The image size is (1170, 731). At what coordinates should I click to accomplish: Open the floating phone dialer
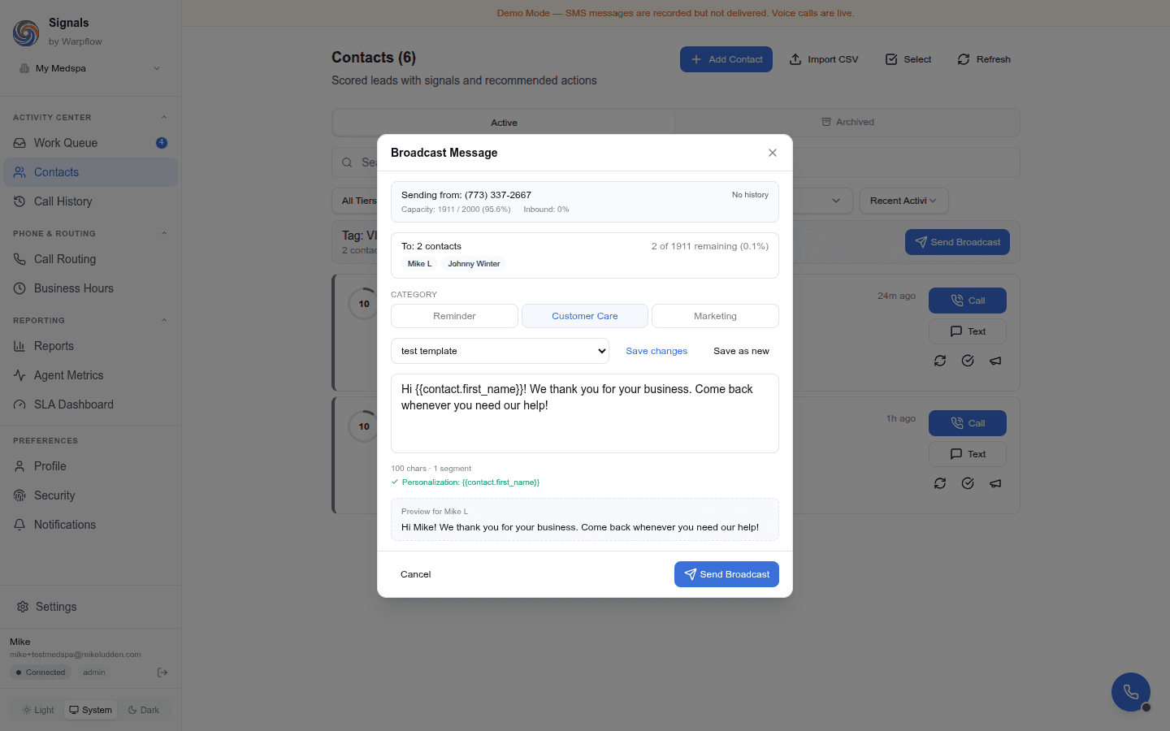(1130, 691)
